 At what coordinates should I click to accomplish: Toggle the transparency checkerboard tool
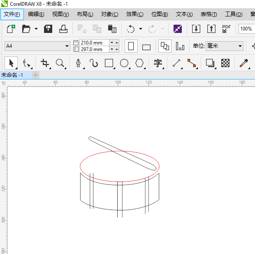(x=225, y=63)
